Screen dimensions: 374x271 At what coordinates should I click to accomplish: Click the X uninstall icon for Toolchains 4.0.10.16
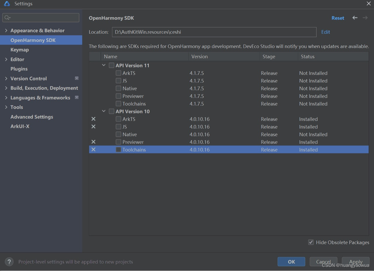pos(93,149)
